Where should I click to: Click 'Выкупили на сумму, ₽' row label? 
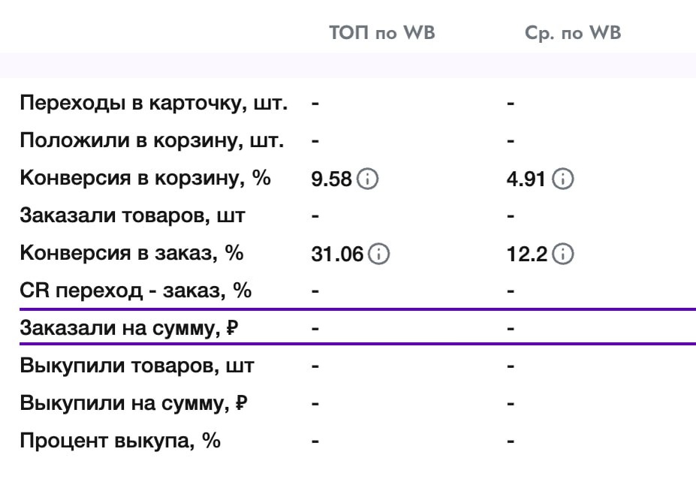[134, 404]
